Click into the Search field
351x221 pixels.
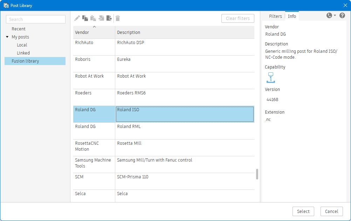pos(36,20)
